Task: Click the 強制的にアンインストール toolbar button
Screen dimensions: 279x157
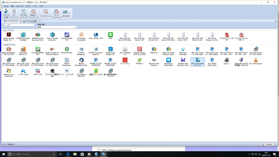Action: click(x=33, y=14)
